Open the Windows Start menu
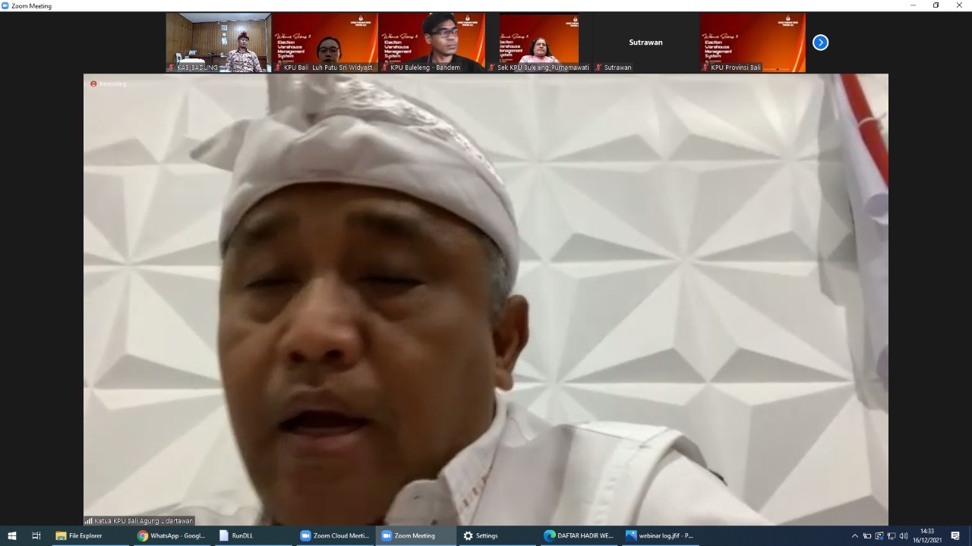Image resolution: width=972 pixels, height=546 pixels. pyautogui.click(x=11, y=535)
